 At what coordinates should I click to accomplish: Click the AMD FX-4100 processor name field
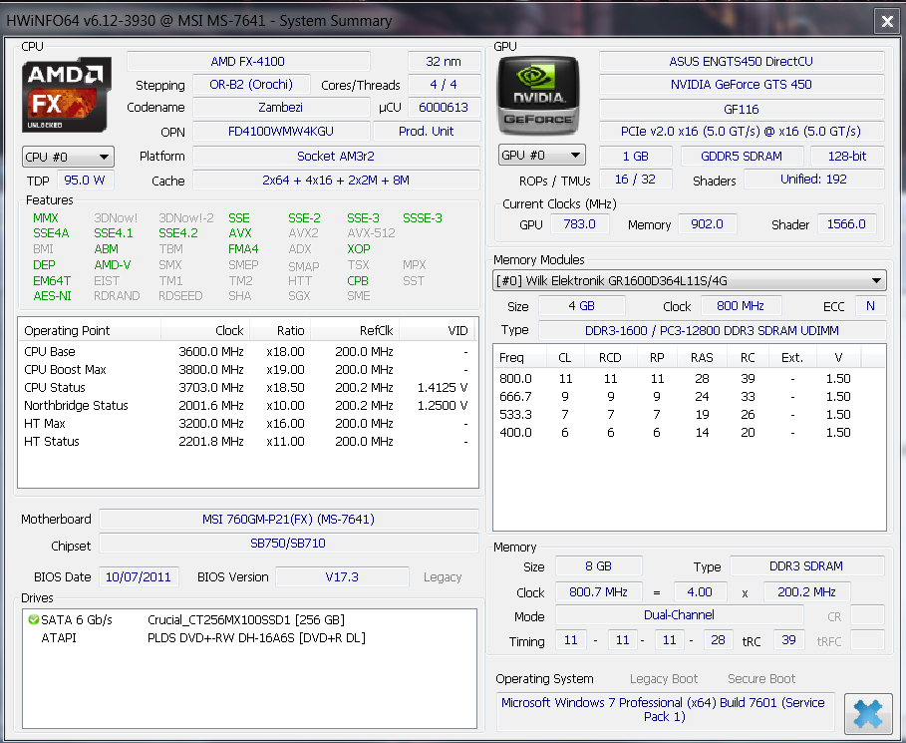(x=248, y=61)
